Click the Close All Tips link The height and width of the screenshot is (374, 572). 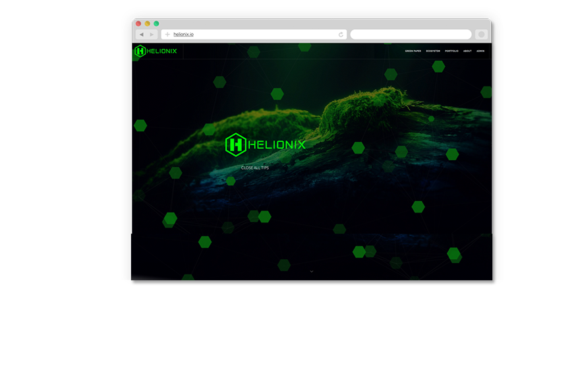point(255,168)
